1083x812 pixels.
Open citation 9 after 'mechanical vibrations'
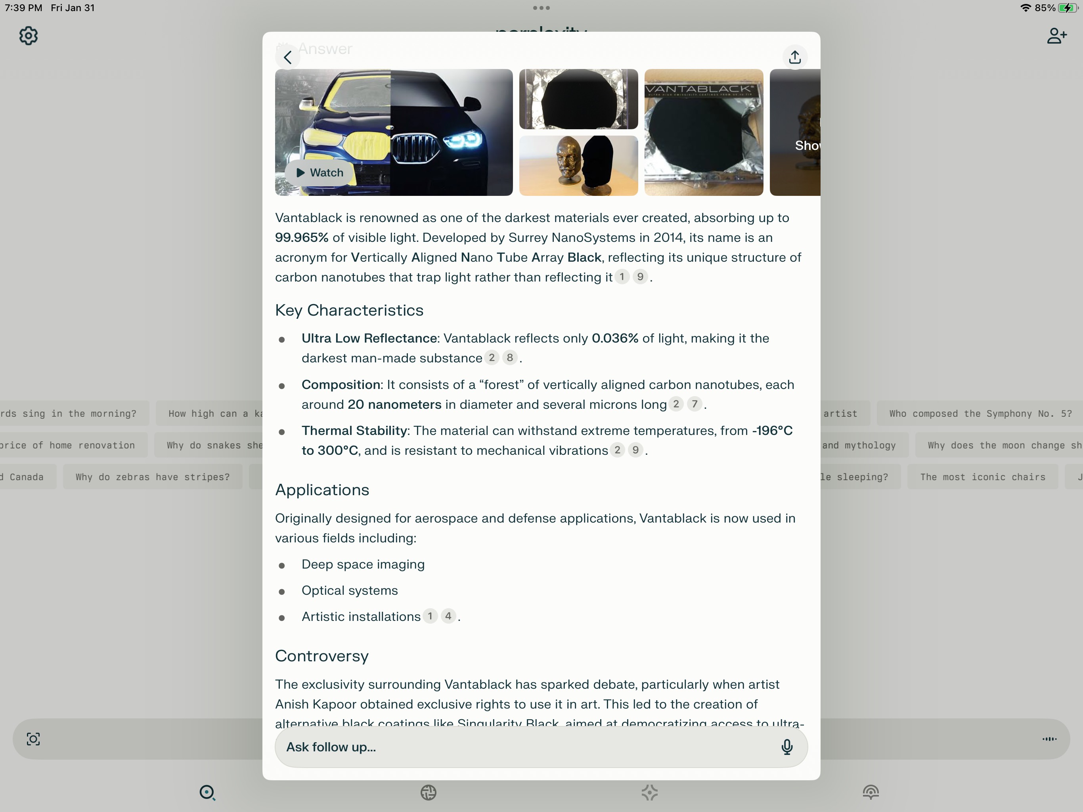(635, 450)
